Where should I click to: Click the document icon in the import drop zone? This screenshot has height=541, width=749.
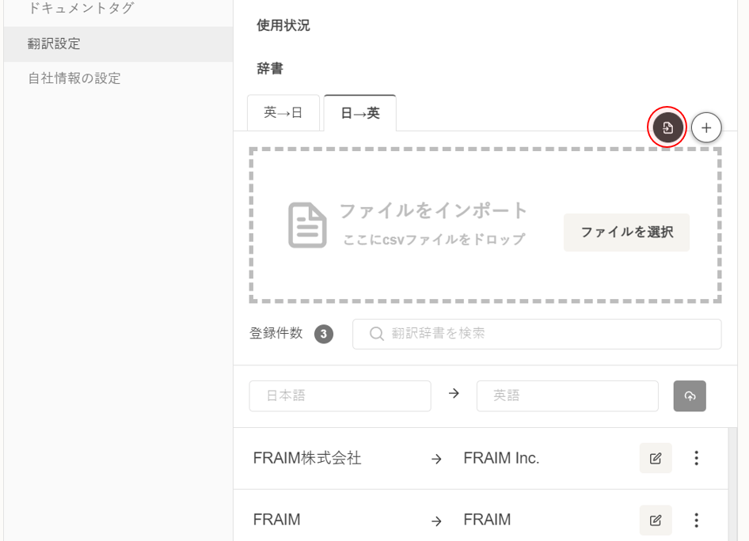(307, 225)
